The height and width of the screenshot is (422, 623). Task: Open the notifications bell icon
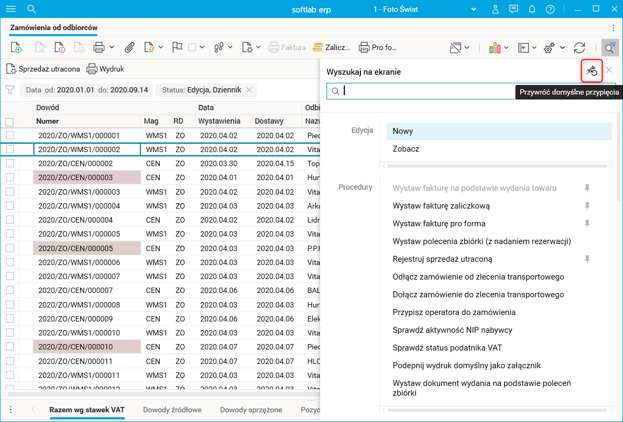click(x=532, y=9)
